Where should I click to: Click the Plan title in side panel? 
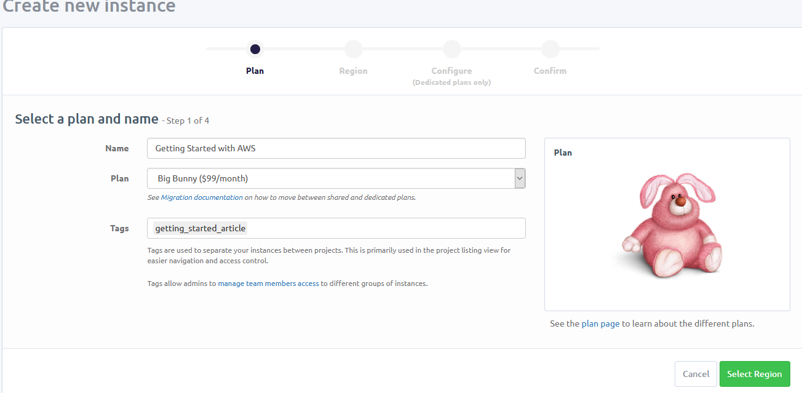tap(563, 153)
